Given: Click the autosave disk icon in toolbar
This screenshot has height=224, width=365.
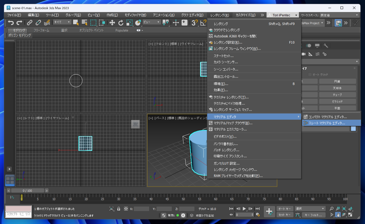Looking at the screenshot, I should click(338, 23).
